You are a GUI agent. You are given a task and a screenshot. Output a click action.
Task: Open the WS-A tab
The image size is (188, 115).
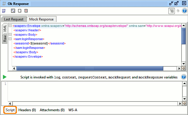(73, 110)
